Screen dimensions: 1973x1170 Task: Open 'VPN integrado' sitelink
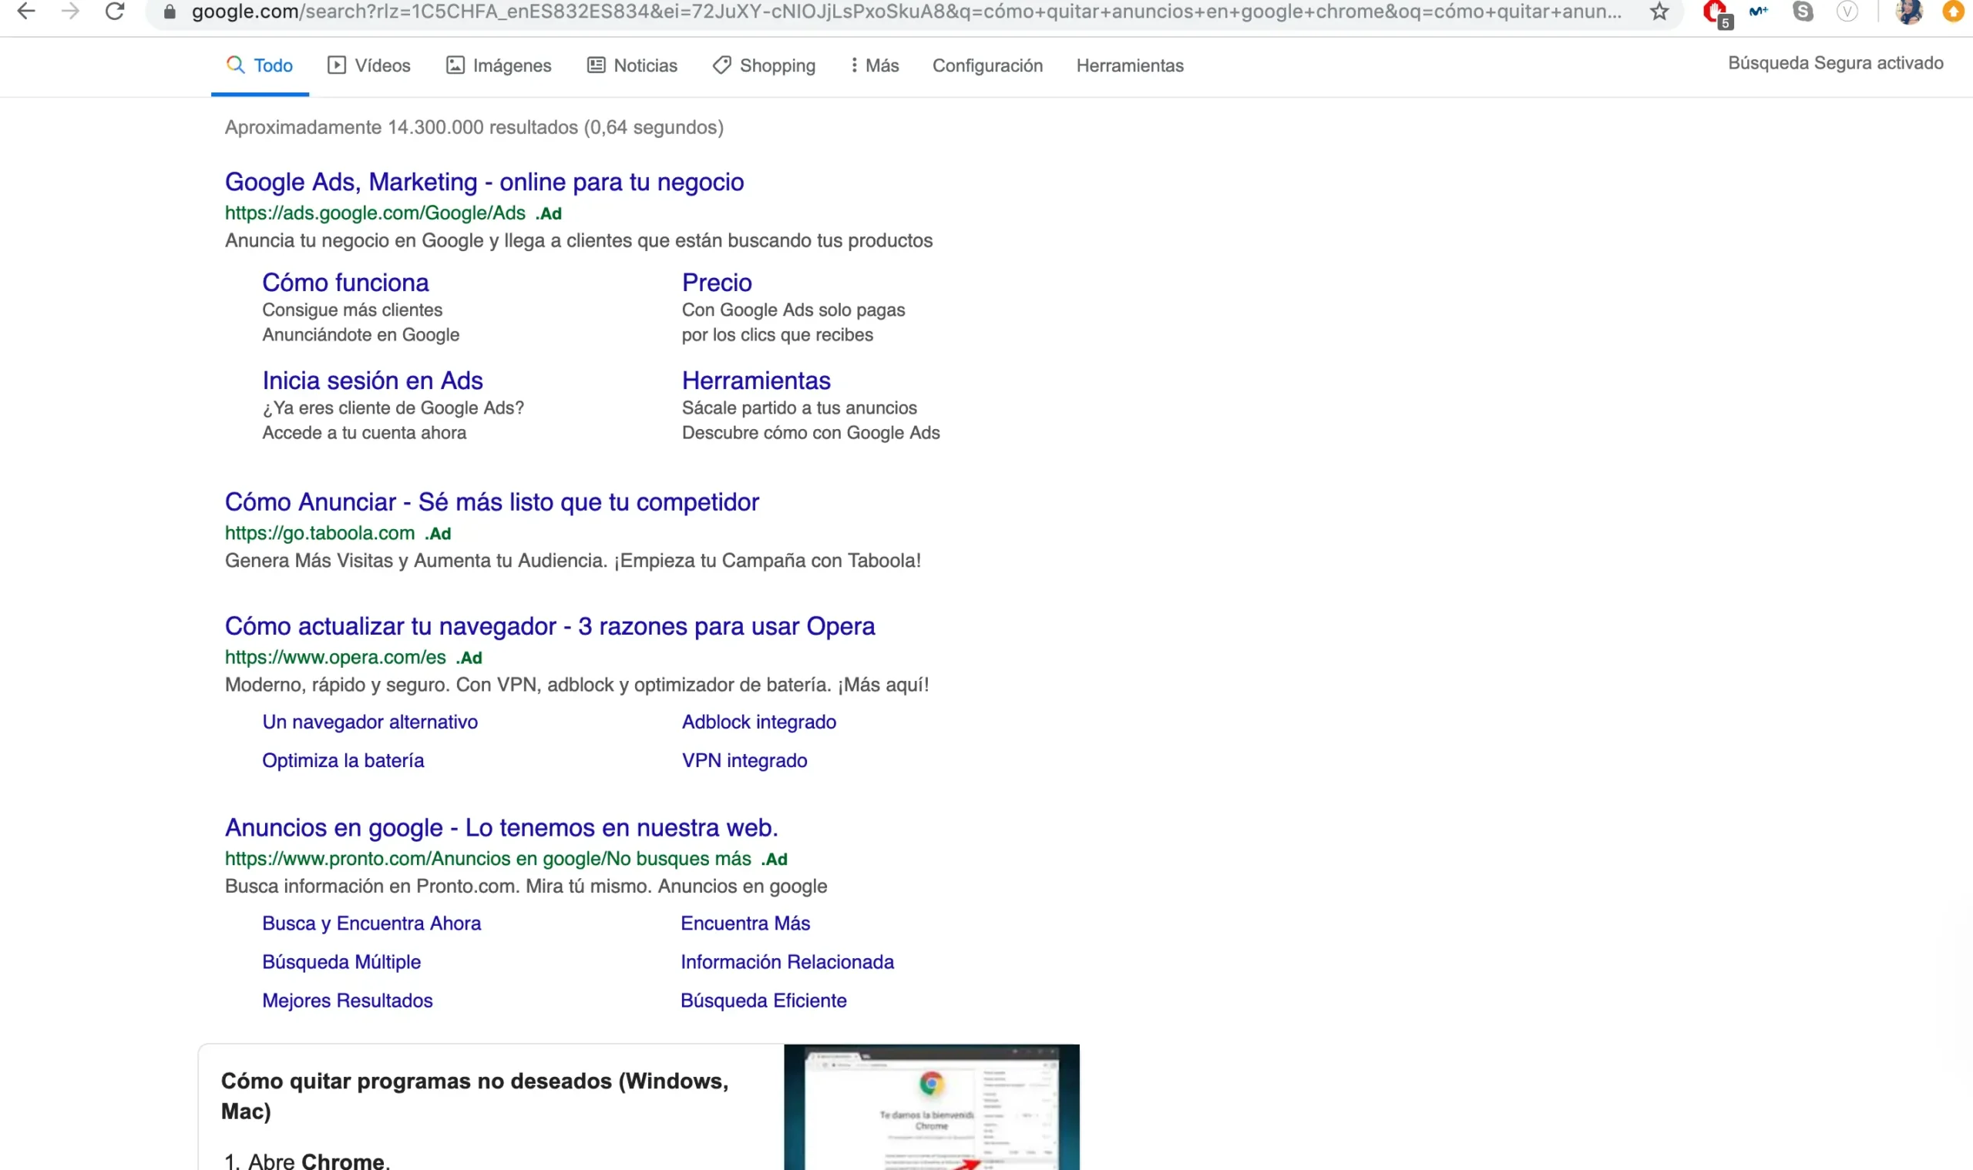(x=744, y=760)
